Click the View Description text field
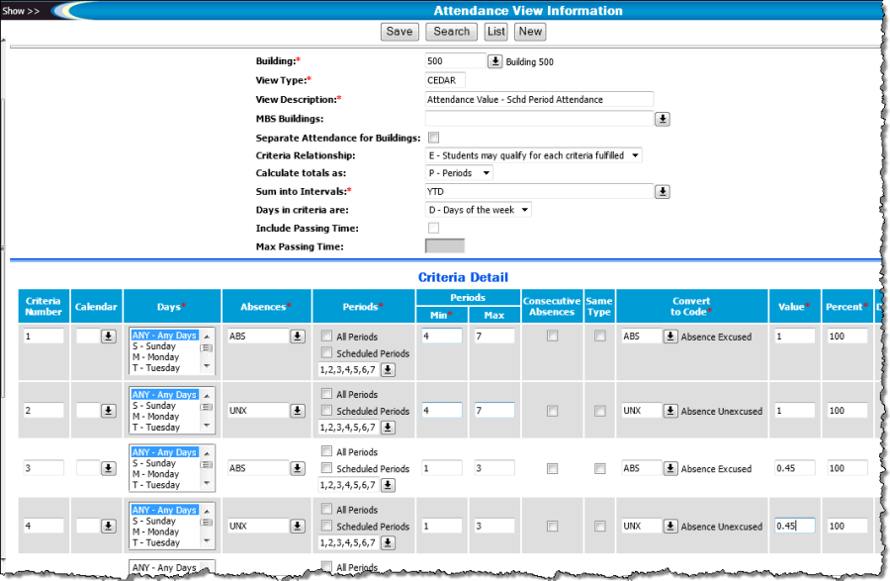 pyautogui.click(x=539, y=99)
